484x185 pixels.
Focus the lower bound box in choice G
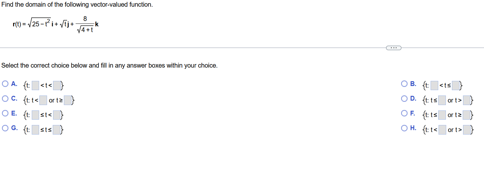[x=35, y=130]
